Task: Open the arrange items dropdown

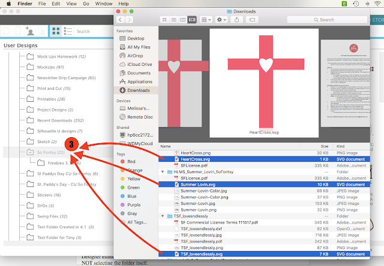Action: click(206, 20)
